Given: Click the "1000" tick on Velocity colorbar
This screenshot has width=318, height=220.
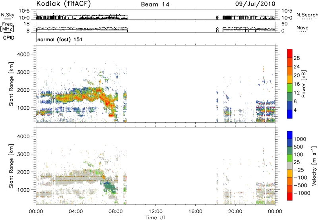Looking at the screenshot, I should (x=300, y=139).
